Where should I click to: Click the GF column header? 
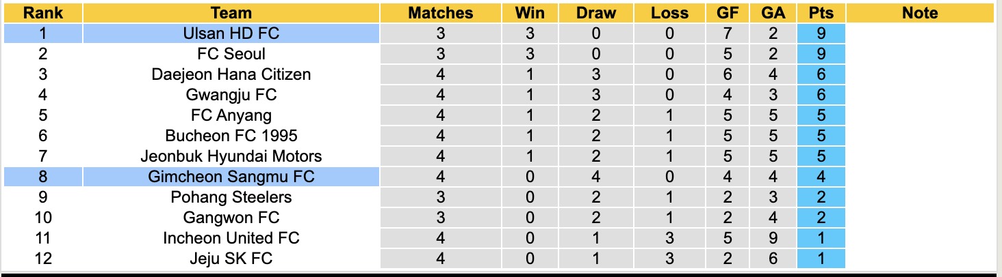pyautogui.click(x=728, y=13)
